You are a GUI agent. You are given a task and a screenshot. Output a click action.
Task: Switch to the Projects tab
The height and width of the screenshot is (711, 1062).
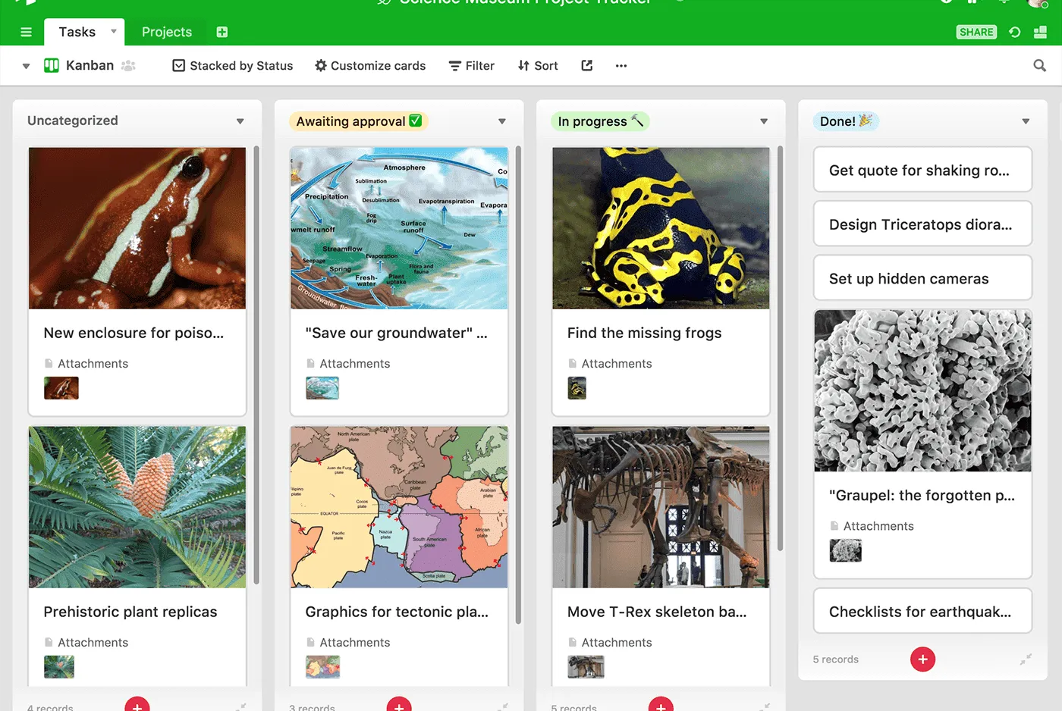(167, 32)
